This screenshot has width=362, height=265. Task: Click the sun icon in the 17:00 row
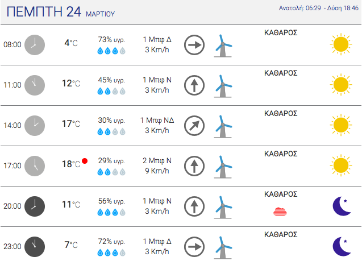(341, 165)
